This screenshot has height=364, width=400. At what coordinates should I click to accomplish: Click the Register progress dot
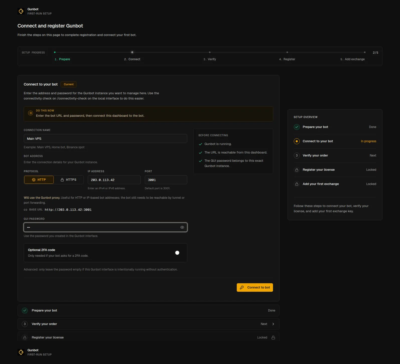click(287, 52)
